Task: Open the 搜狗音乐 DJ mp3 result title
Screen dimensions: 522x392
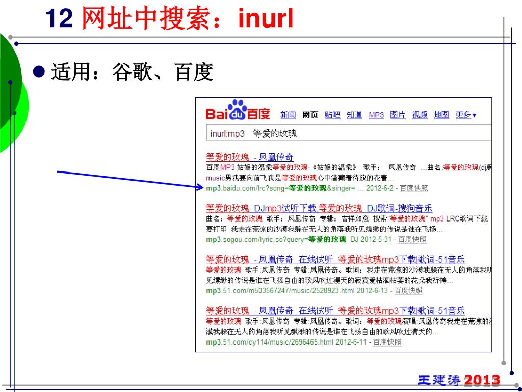Action: (319, 209)
